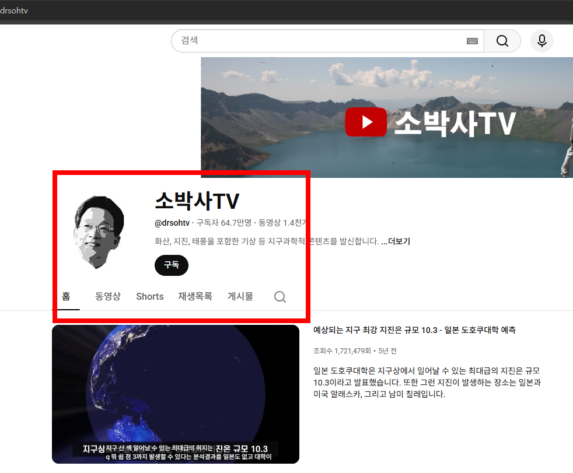Open the Shorts tab
Viewport: 573px width, 473px height.
(149, 296)
